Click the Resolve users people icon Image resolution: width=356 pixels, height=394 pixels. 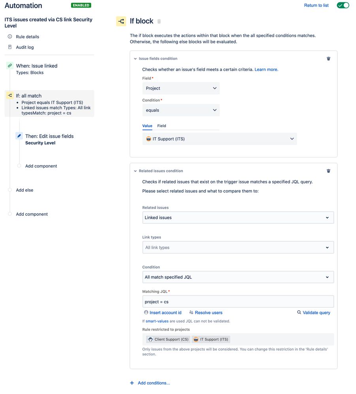tap(191, 312)
